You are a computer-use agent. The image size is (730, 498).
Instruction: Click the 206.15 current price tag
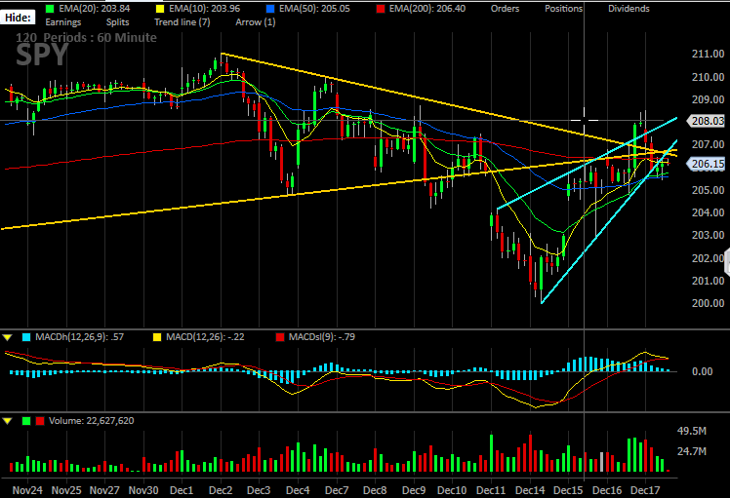[707, 164]
